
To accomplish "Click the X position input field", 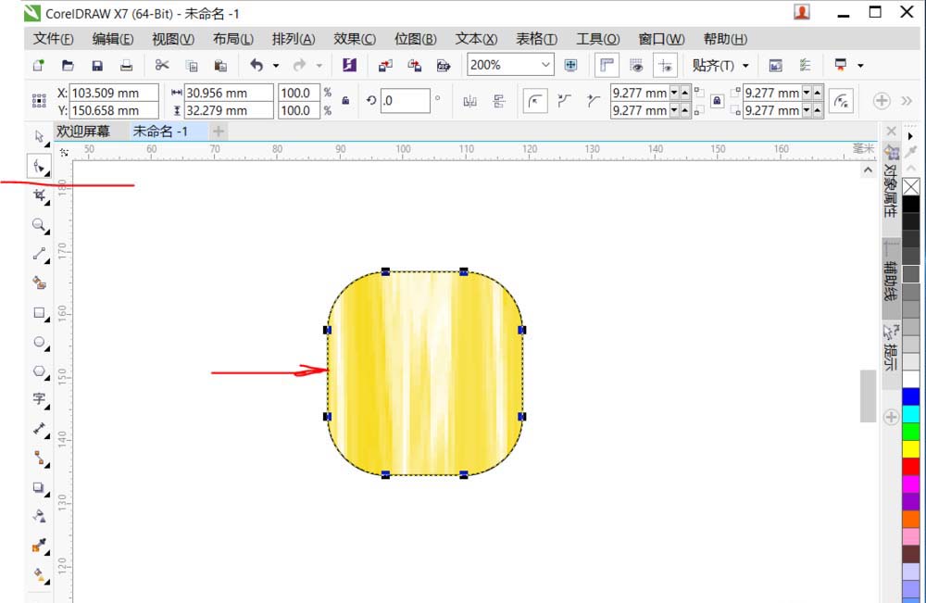I will pos(114,93).
